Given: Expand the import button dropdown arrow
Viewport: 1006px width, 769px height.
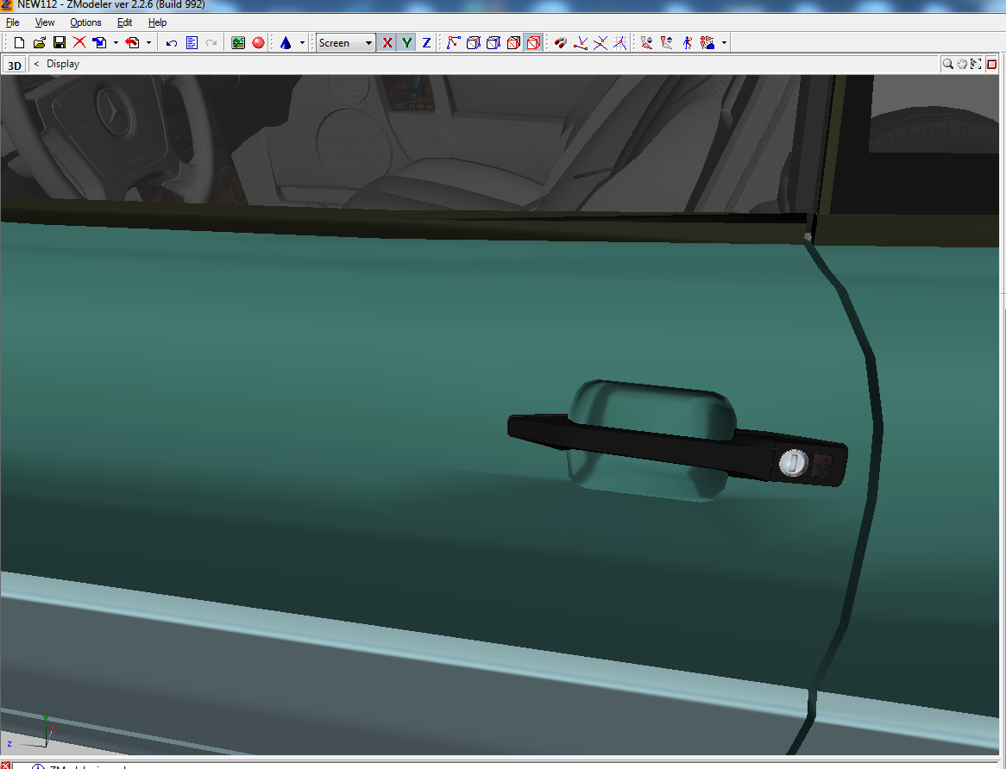Looking at the screenshot, I should coord(116,42).
